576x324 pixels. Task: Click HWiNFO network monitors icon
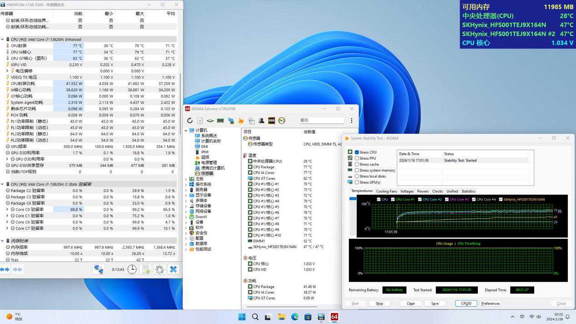click(x=99, y=270)
